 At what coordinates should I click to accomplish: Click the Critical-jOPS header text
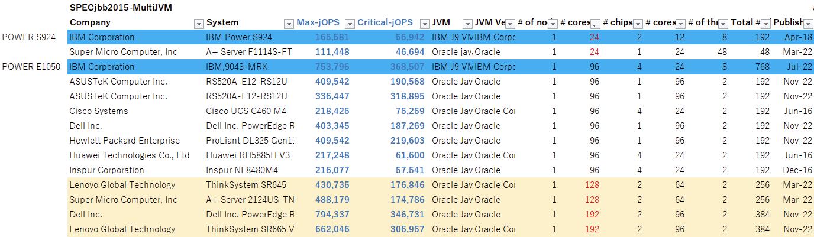(385, 22)
